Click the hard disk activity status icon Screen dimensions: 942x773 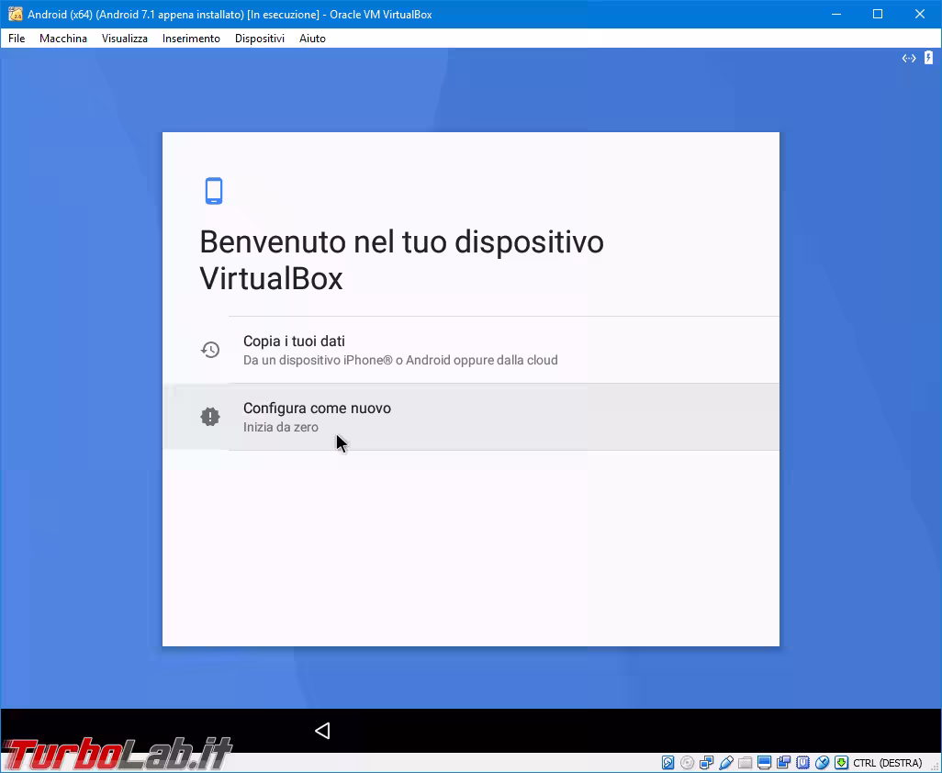pyautogui.click(x=667, y=763)
